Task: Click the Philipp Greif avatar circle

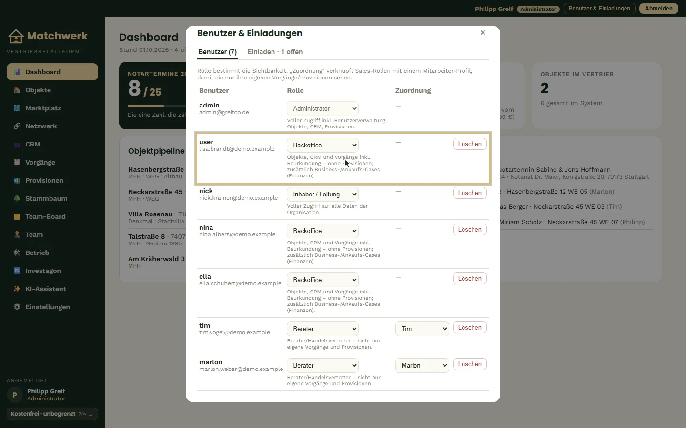Action: pos(15,395)
